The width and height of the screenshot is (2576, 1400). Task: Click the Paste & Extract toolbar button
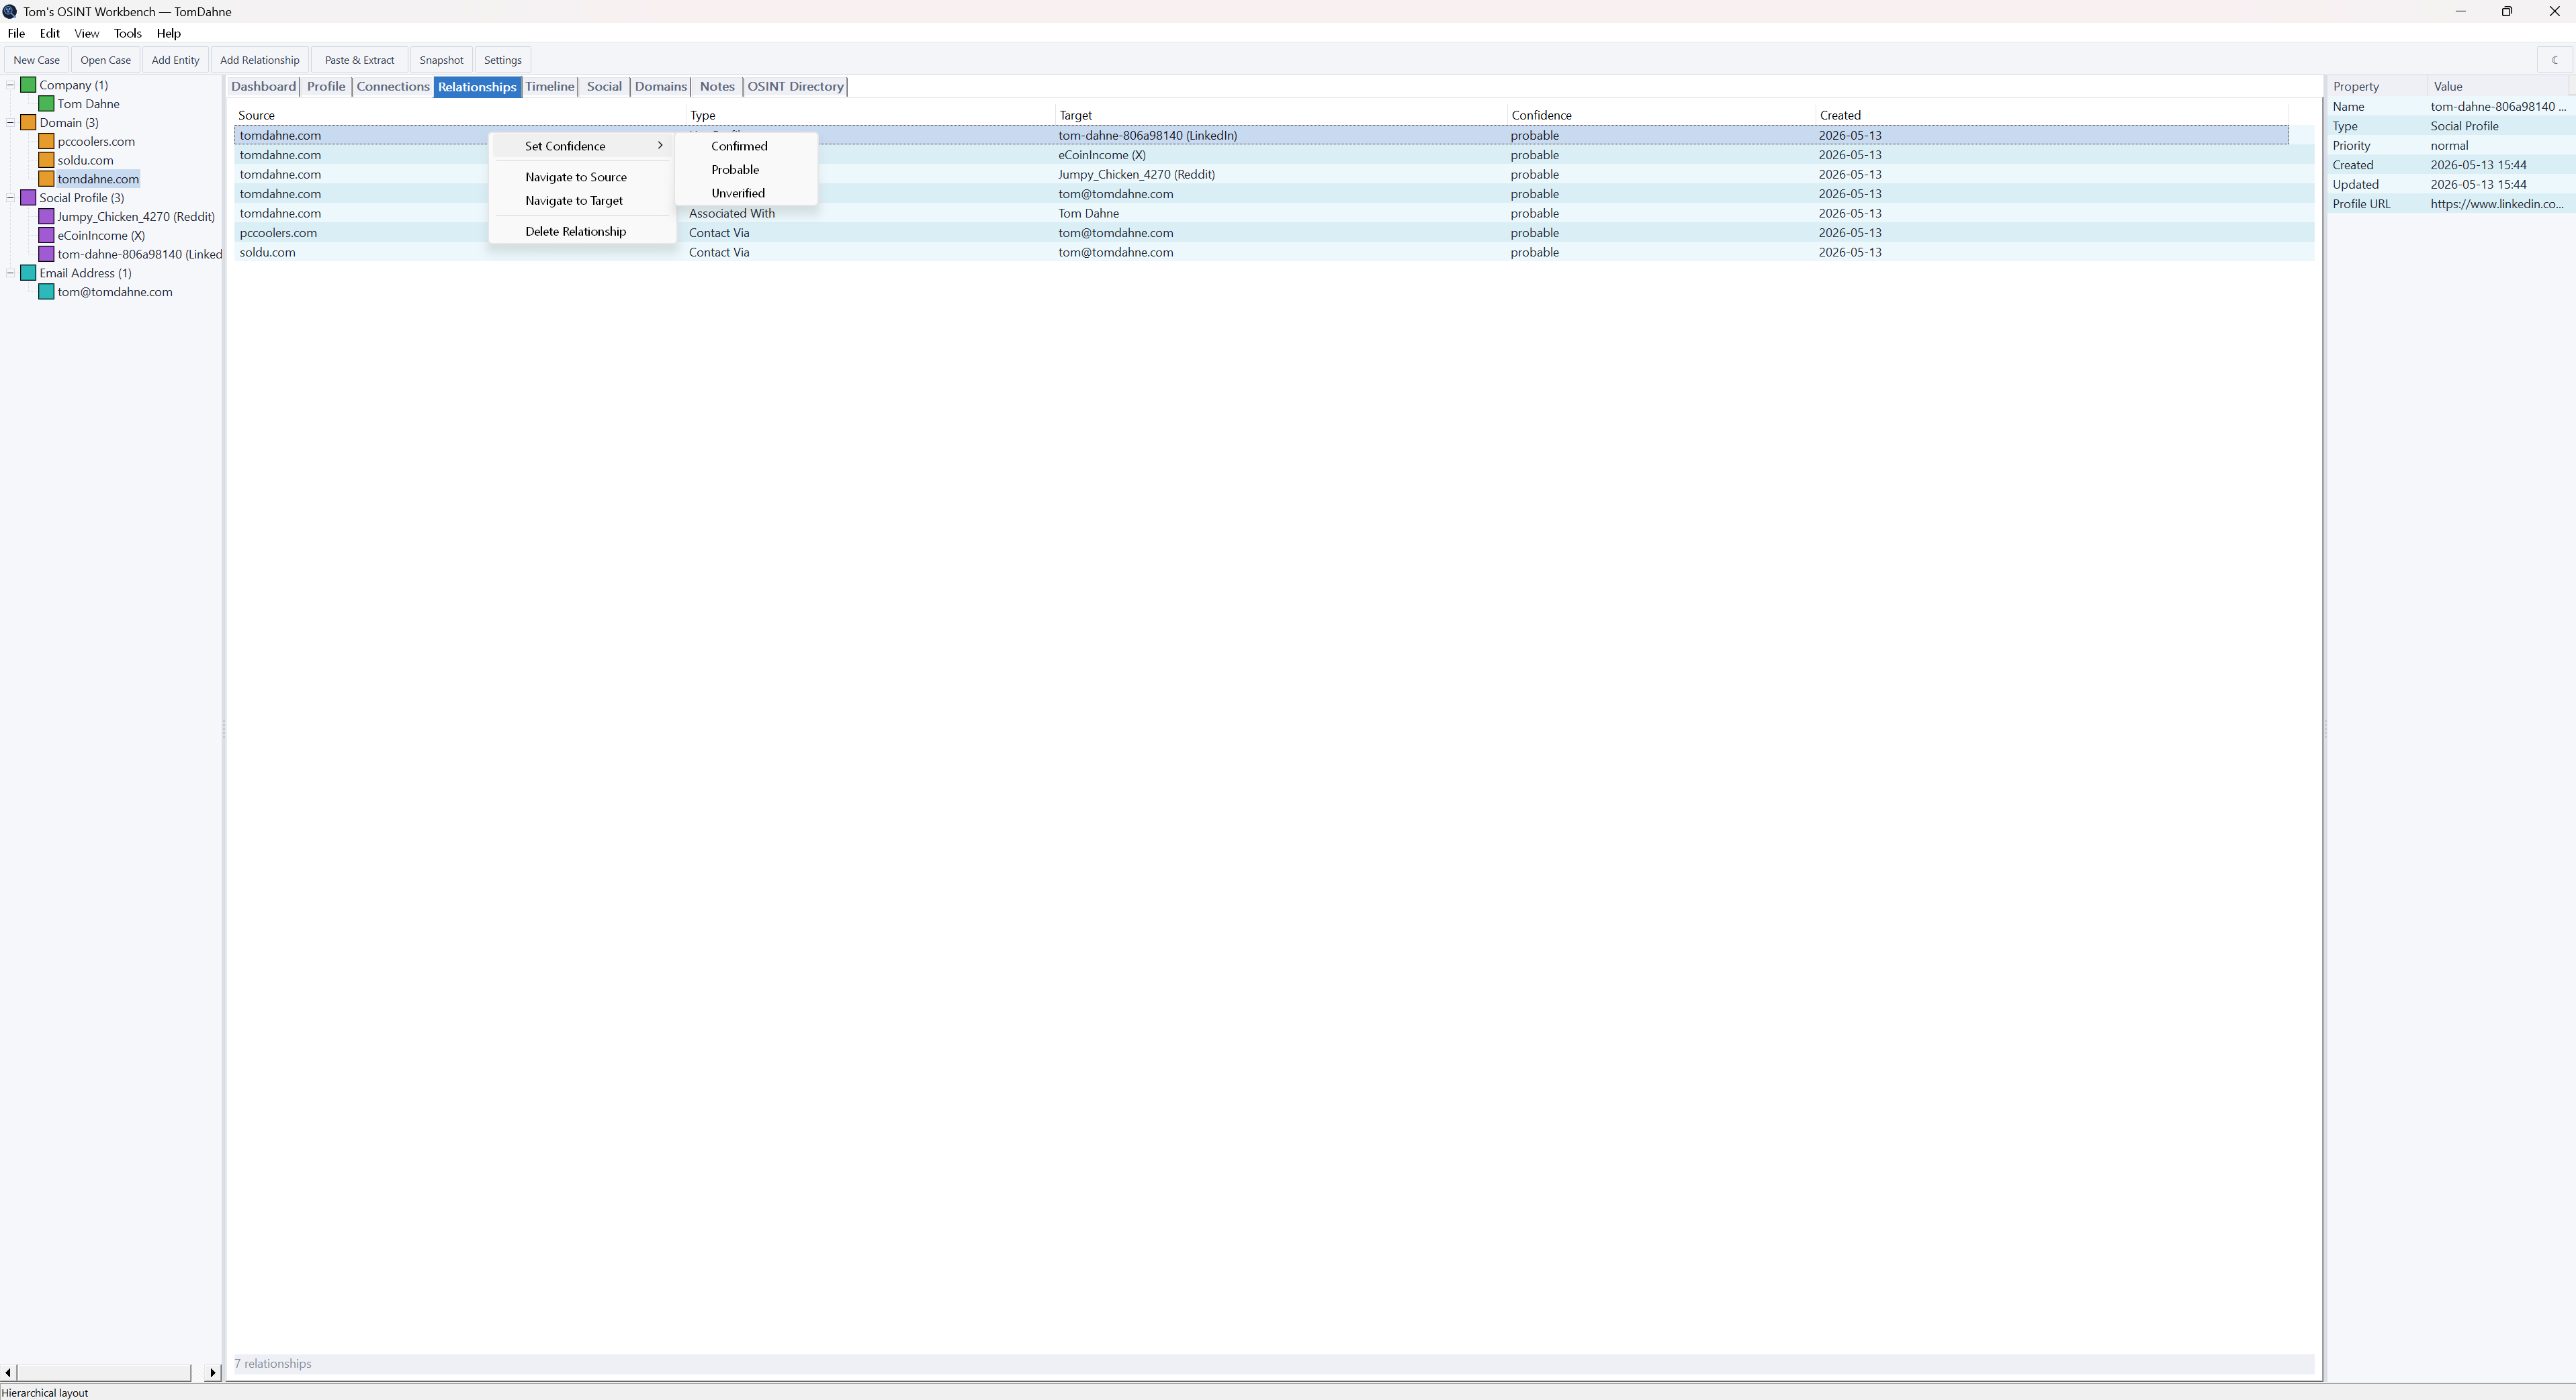tap(359, 60)
